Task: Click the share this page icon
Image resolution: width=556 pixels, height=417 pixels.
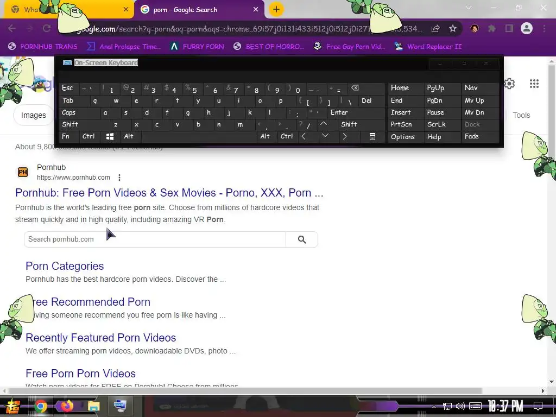Action: pyautogui.click(x=435, y=28)
